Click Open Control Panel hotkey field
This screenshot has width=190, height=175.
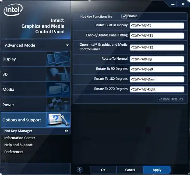[157, 47]
